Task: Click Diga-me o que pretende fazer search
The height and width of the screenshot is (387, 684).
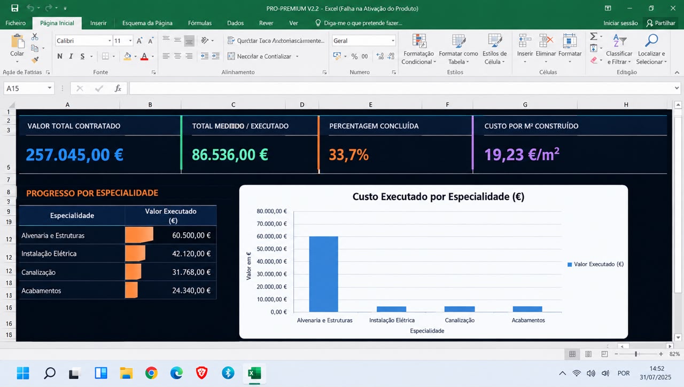Action: click(359, 23)
